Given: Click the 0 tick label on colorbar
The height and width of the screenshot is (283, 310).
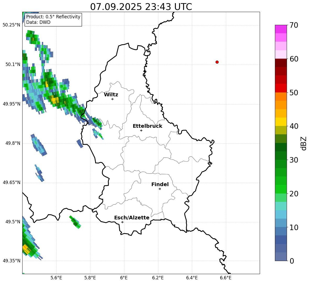Looking at the screenshot, I should tap(292, 261).
